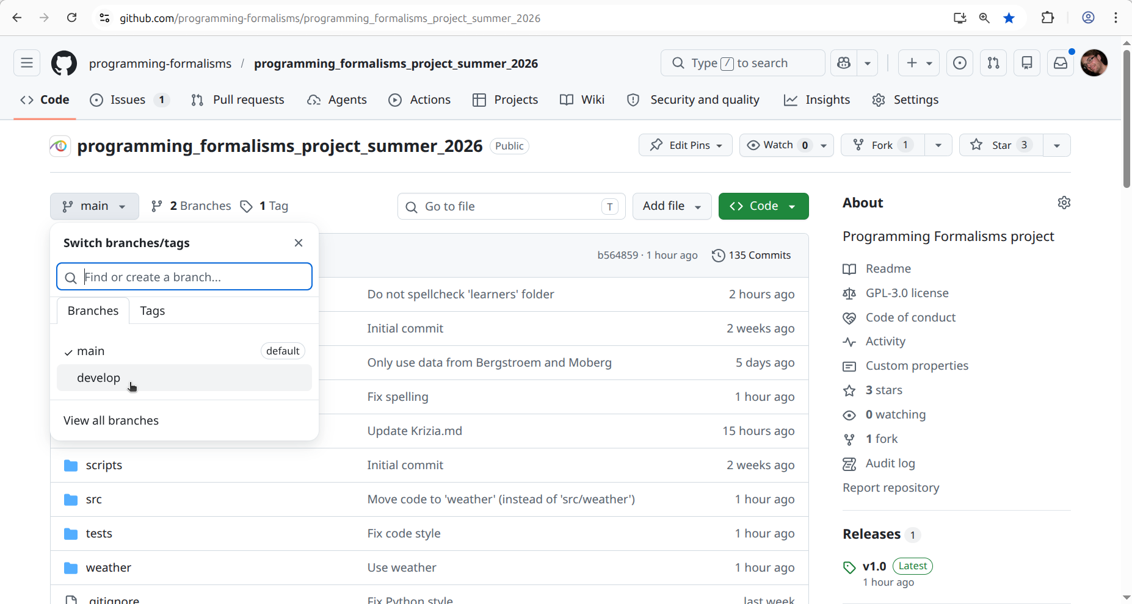
Task: Fork this repository
Action: (x=883, y=145)
